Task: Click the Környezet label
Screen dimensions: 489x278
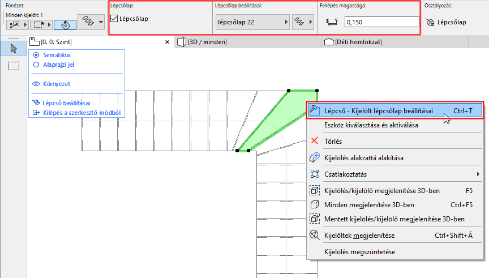Action: pos(57,84)
